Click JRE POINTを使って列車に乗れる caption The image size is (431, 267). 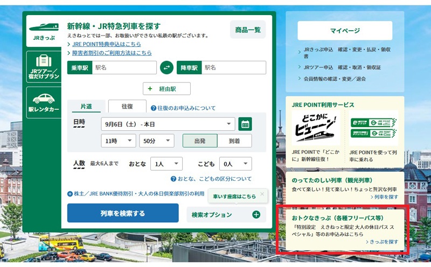(373, 156)
